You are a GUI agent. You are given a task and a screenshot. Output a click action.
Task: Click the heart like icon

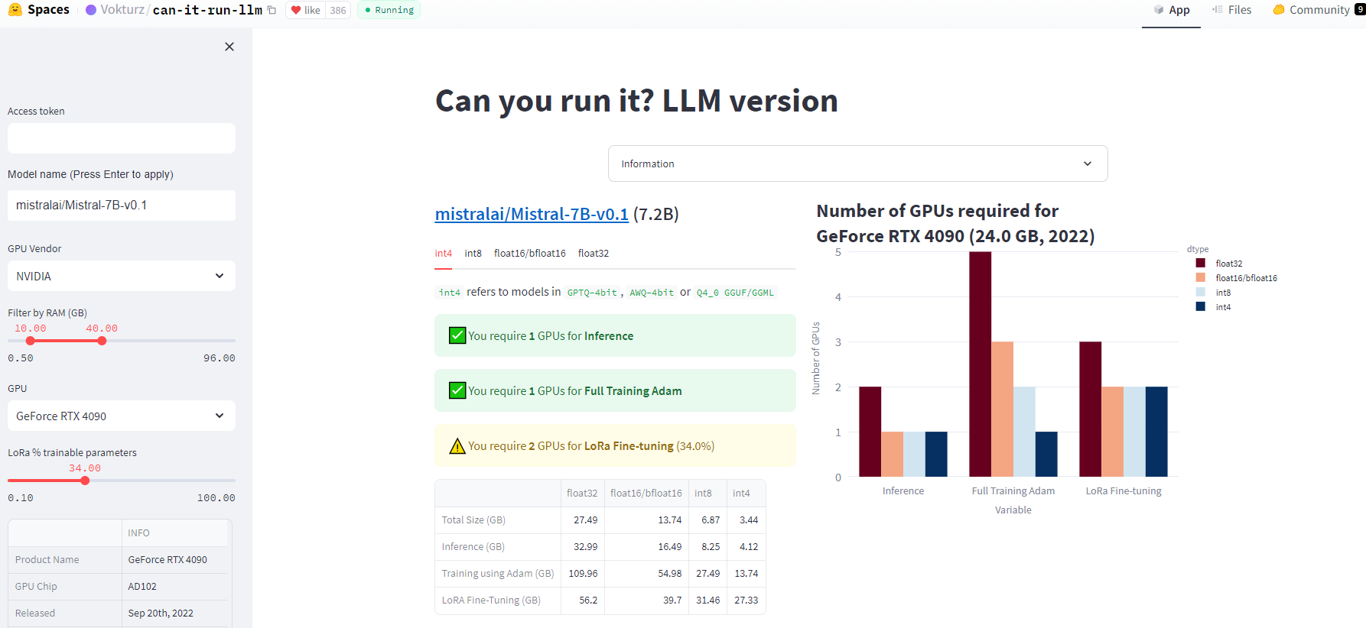tap(296, 10)
